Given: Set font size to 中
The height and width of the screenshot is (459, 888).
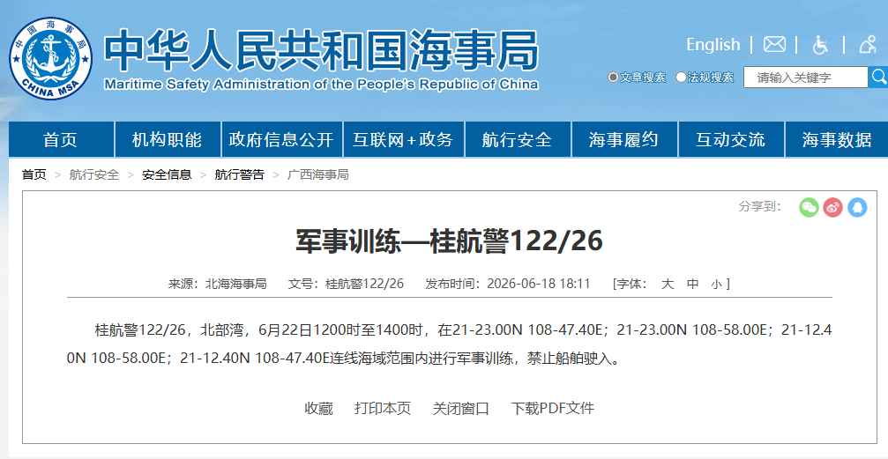Looking at the screenshot, I should click(692, 284).
